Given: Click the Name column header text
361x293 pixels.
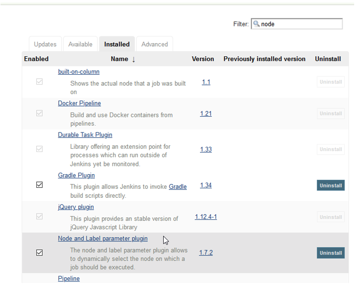Looking at the screenshot, I should (x=119, y=59).
